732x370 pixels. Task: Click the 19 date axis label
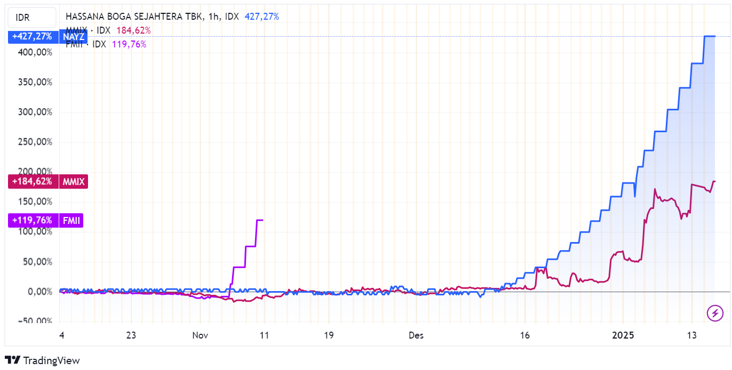(x=329, y=335)
